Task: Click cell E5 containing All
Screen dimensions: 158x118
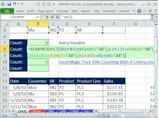Action: click(x=89, y=30)
